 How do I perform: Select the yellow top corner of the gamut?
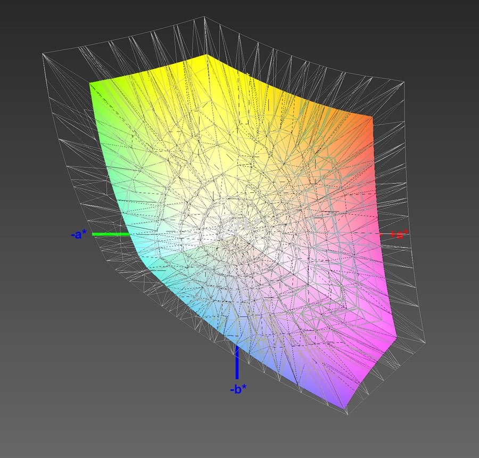[205, 58]
